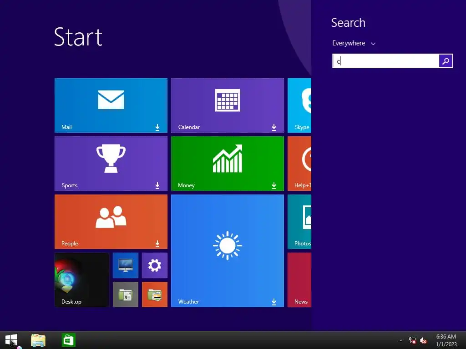
Task: Open the Sports tile
Action: tap(111, 164)
